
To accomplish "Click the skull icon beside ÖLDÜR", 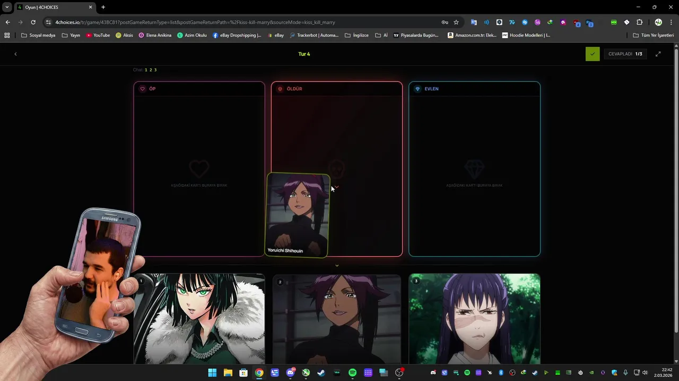I will point(280,89).
